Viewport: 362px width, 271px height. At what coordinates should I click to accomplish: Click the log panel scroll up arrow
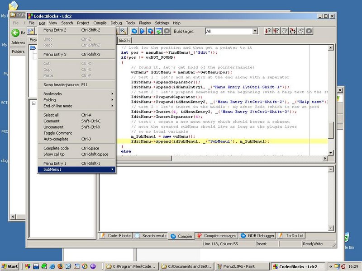click(331, 169)
